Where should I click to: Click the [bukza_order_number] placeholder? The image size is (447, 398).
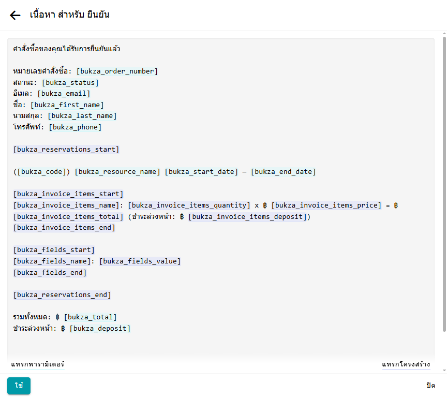tap(117, 71)
